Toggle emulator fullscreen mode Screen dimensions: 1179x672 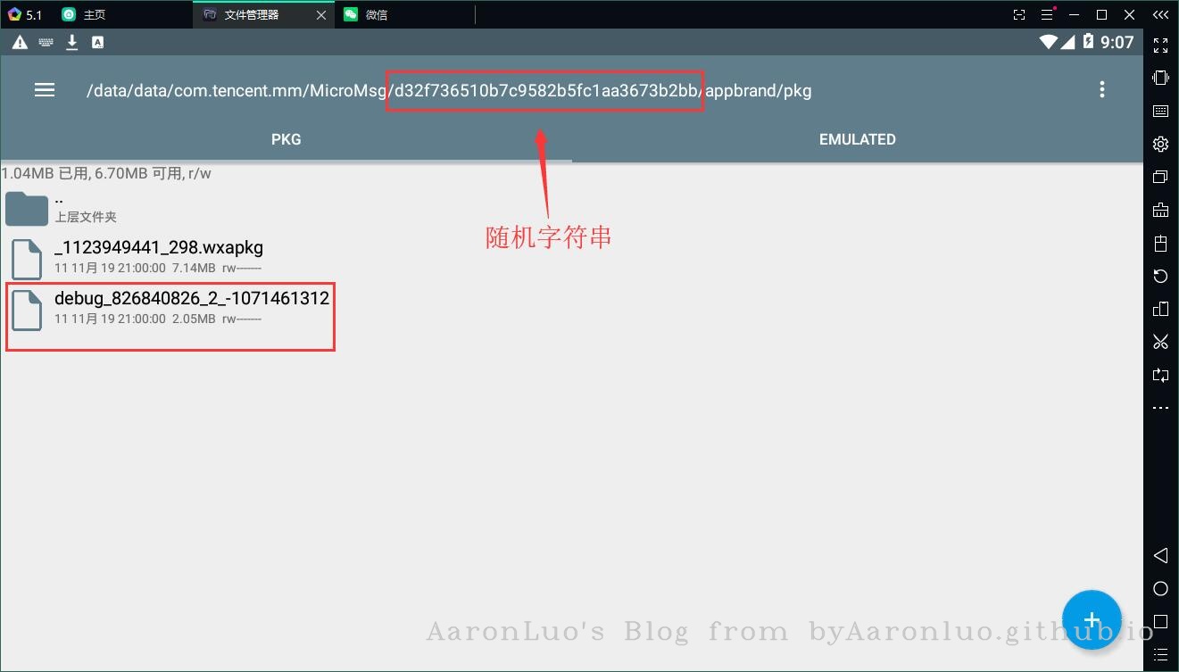(1160, 46)
